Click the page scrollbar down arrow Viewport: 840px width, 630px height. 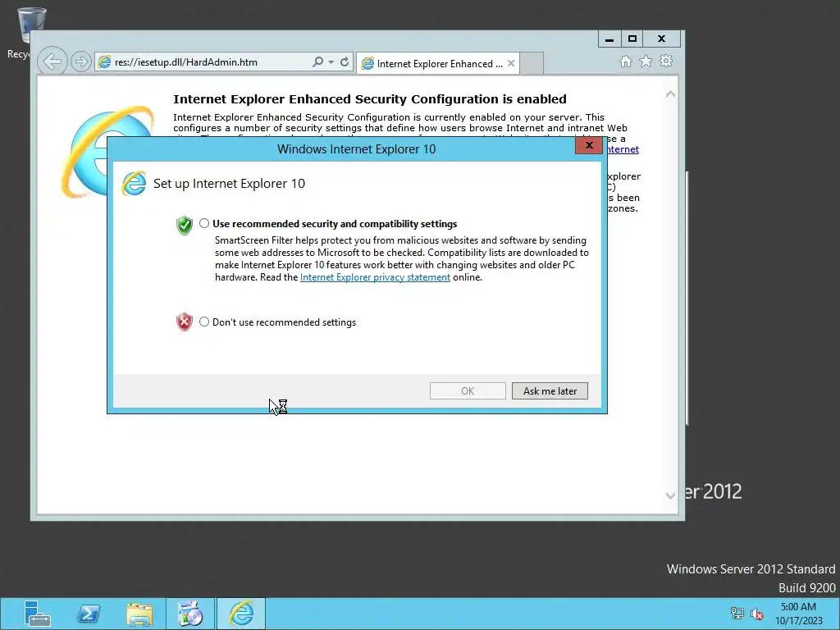pos(669,495)
